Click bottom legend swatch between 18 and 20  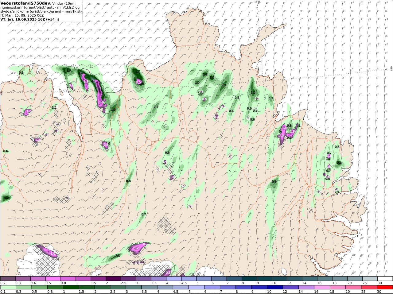[338, 287]
